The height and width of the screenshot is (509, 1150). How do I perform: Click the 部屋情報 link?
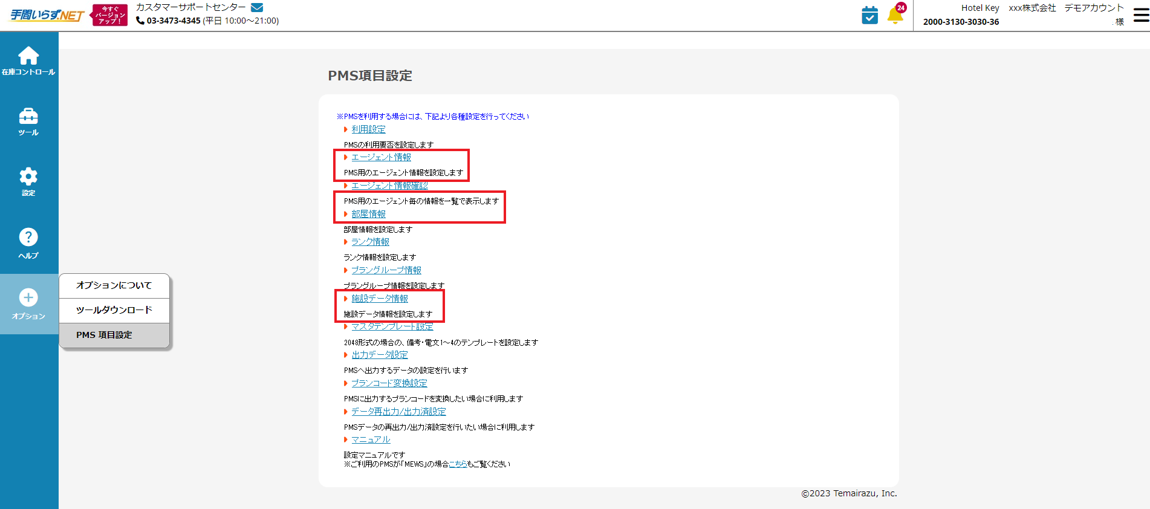[x=368, y=214]
